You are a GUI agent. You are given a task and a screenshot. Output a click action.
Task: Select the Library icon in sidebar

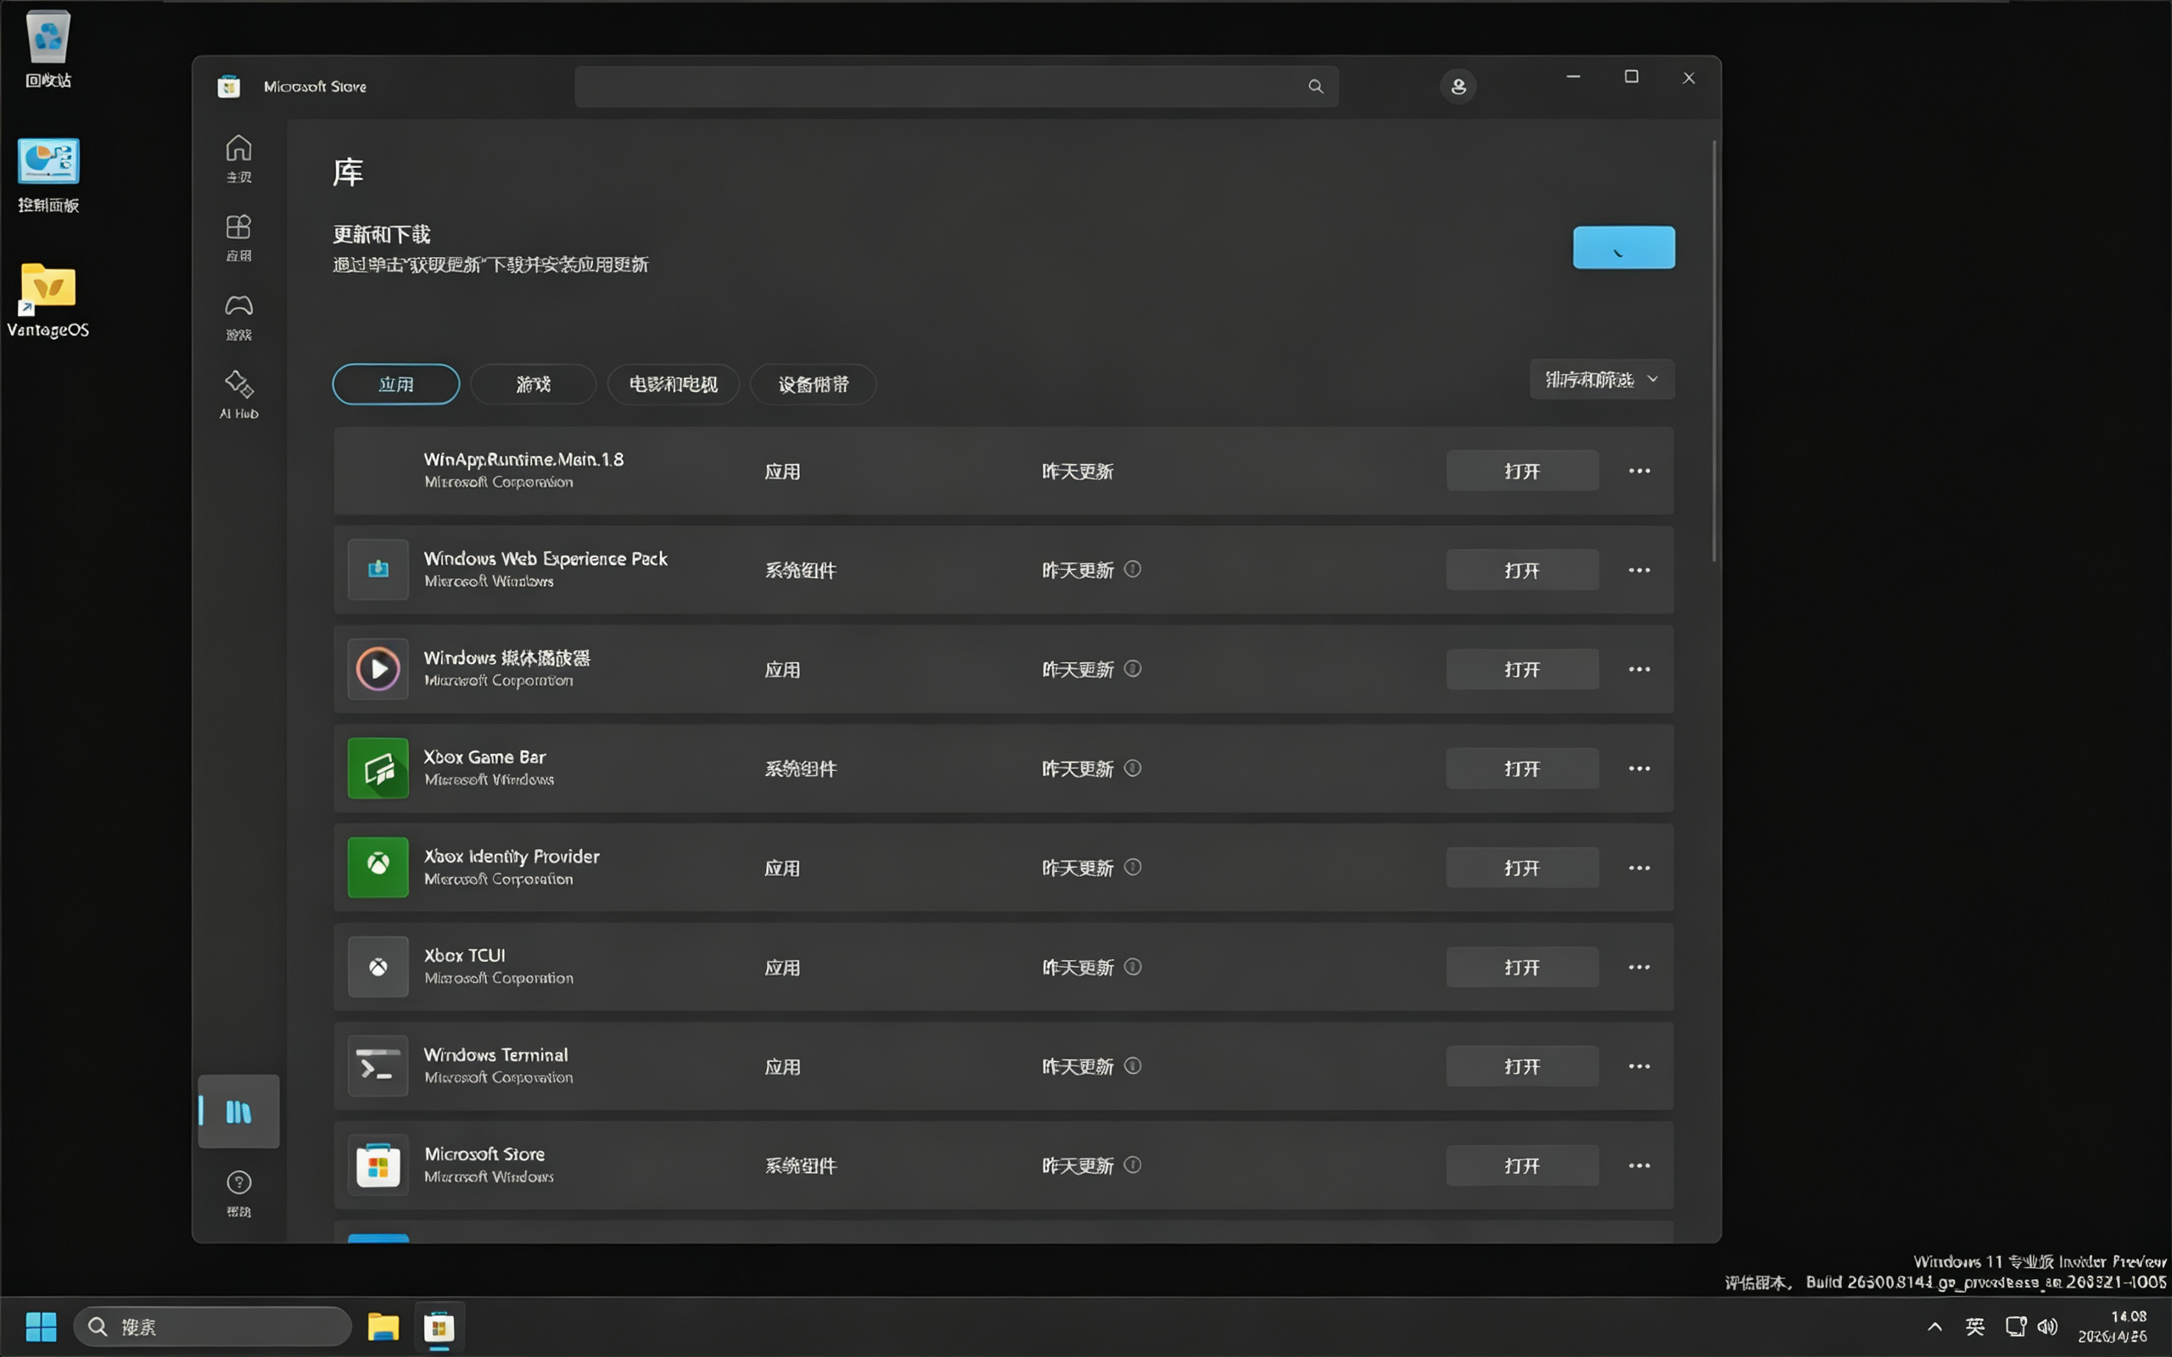[x=238, y=1112]
